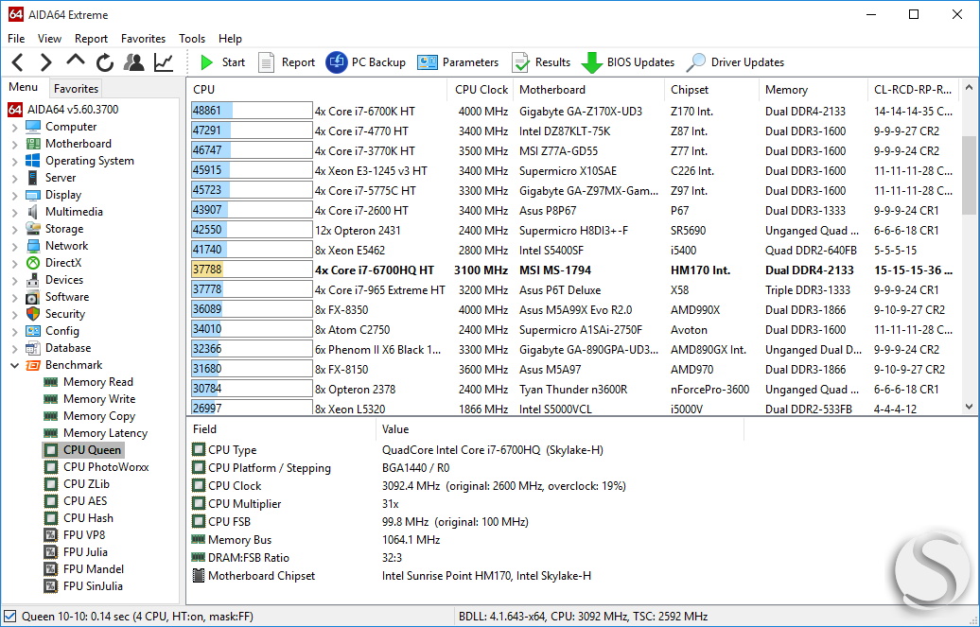
Task: Click the Report page icon
Action: tap(266, 62)
